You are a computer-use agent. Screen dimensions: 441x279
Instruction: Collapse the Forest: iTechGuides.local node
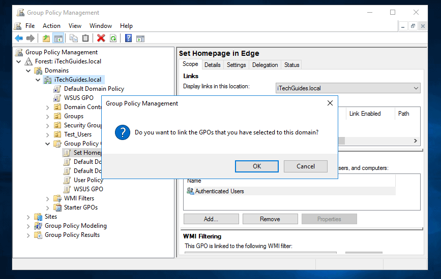pyautogui.click(x=19, y=61)
